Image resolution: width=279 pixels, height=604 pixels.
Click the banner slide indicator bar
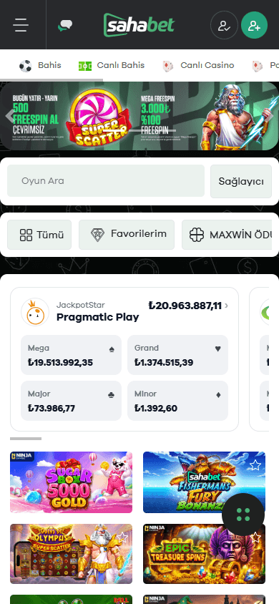coord(139,130)
